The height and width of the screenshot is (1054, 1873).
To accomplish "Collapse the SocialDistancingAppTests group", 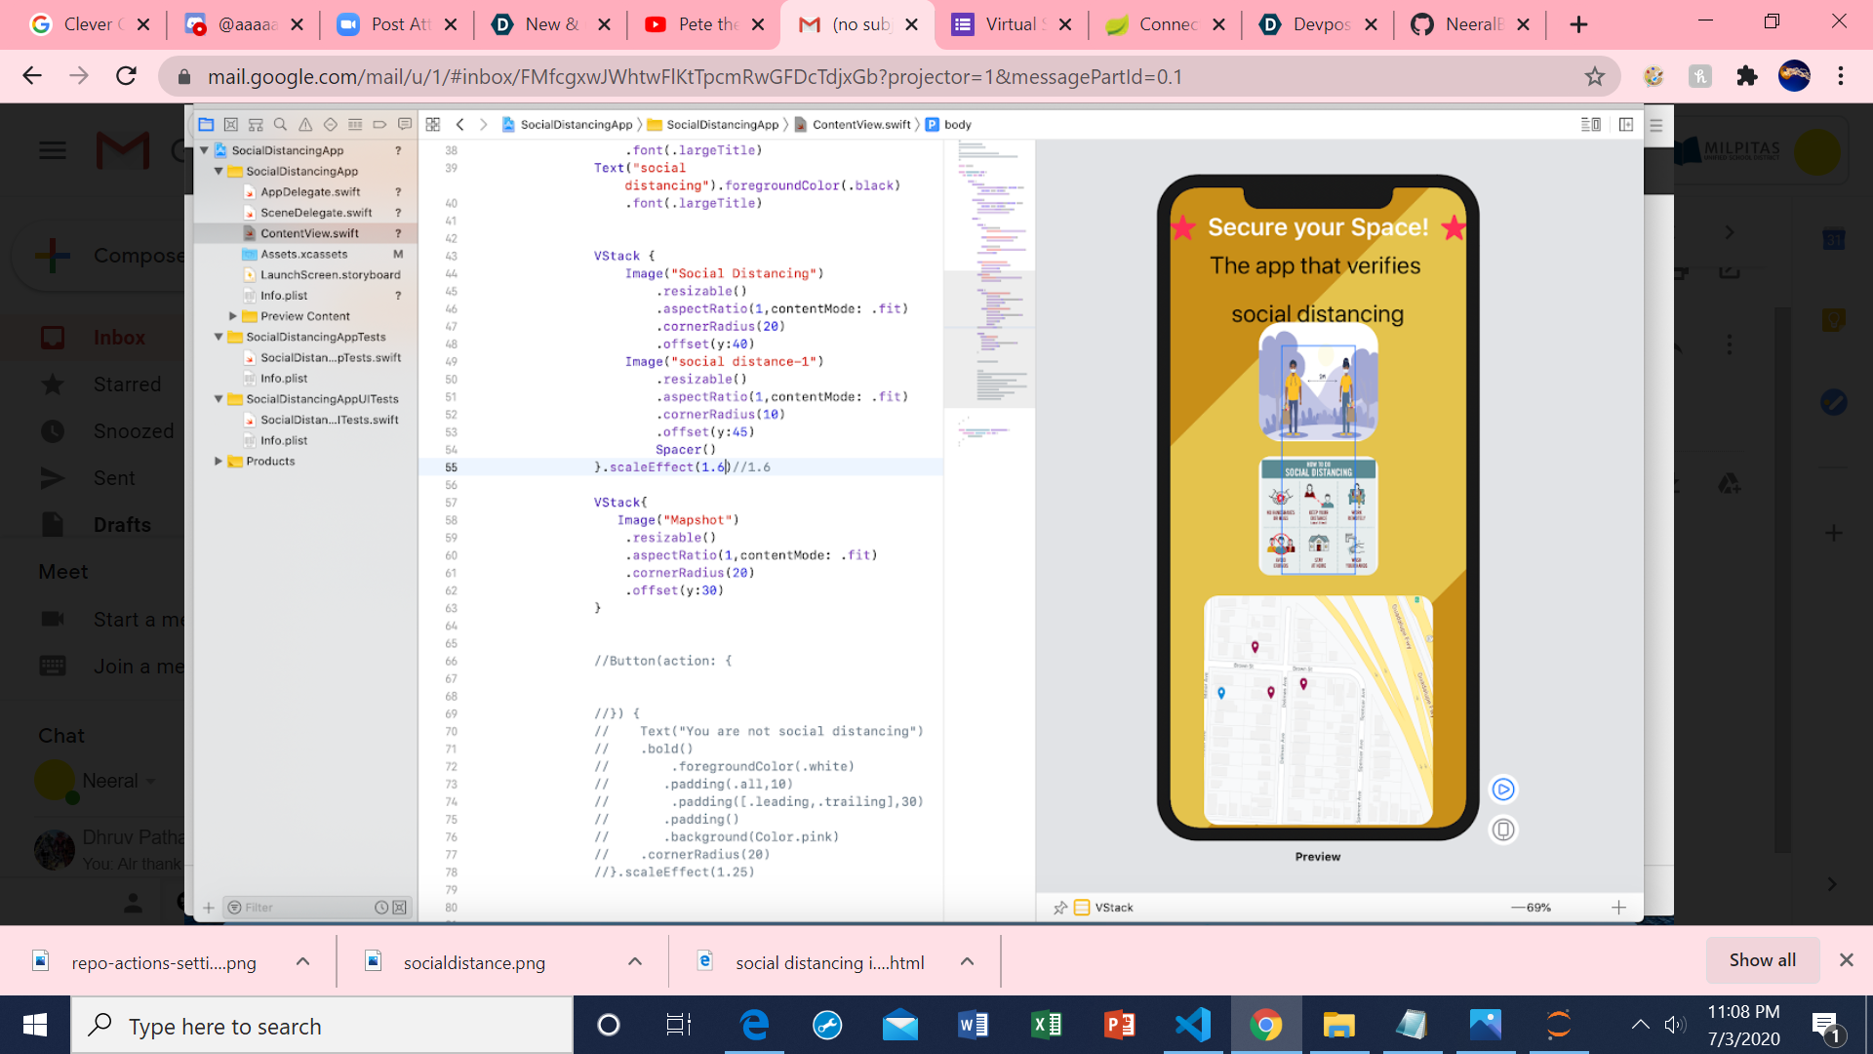I will [219, 337].
